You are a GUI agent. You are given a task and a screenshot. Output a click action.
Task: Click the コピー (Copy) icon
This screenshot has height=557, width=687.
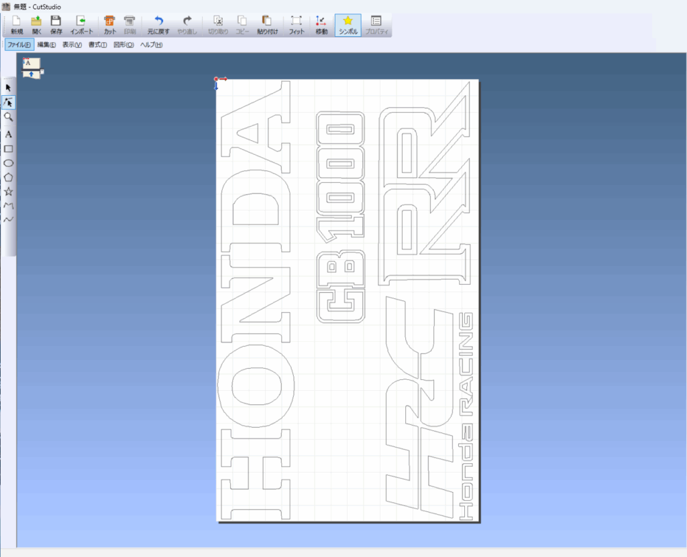[x=242, y=25]
